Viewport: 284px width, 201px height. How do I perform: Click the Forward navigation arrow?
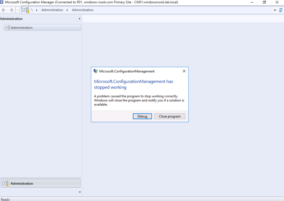click(x=11, y=10)
